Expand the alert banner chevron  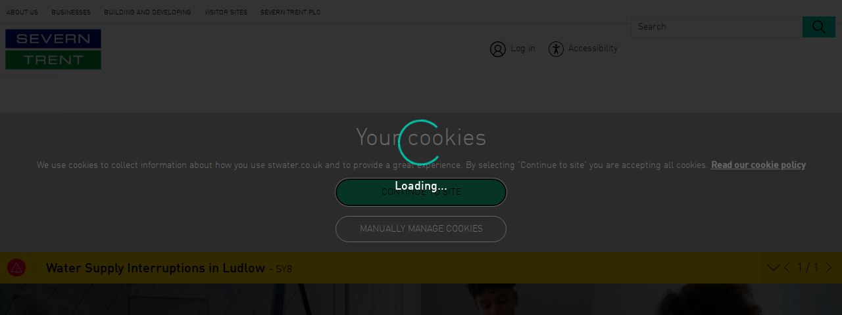point(773,268)
